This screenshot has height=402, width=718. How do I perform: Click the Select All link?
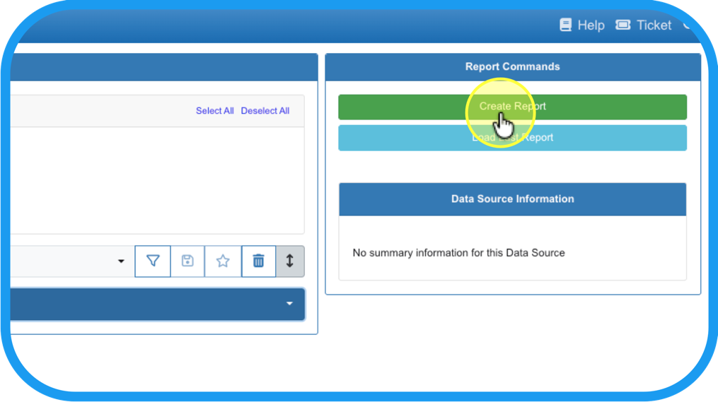click(x=214, y=111)
